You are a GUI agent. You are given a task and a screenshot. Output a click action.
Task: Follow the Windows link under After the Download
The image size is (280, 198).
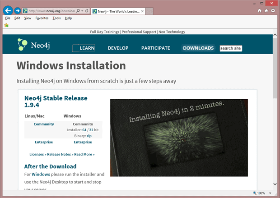click(x=41, y=174)
